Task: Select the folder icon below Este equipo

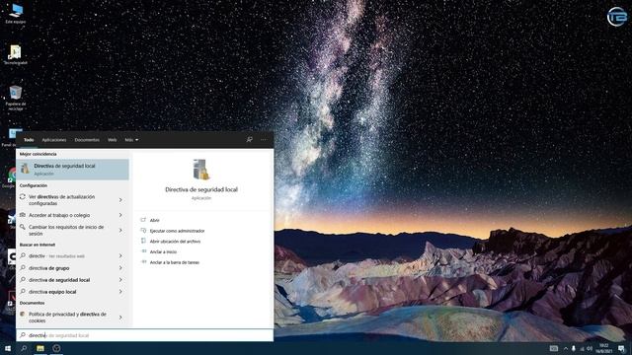Action: click(x=16, y=55)
